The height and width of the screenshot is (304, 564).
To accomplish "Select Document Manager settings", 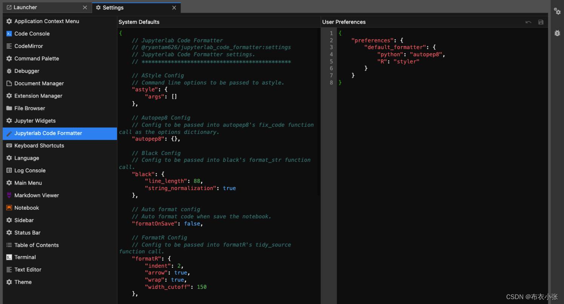I will pos(60,84).
